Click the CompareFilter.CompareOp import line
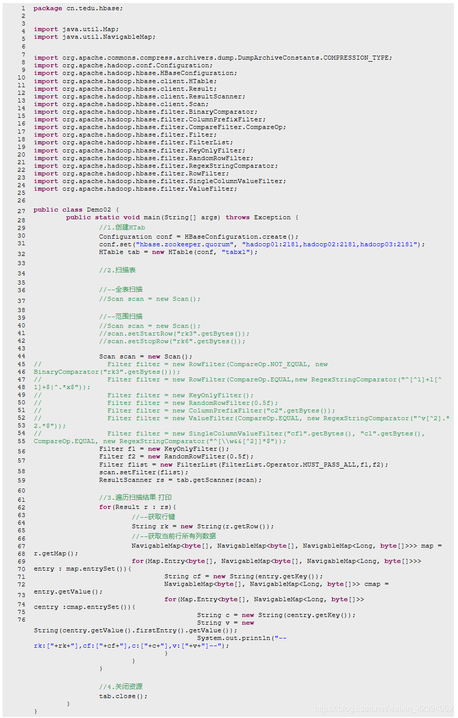The width and height of the screenshot is (458, 718). [160, 127]
